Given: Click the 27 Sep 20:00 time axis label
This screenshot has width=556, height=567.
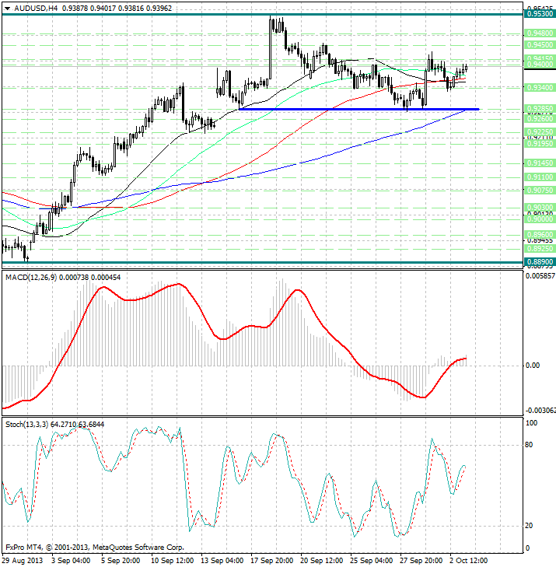Looking at the screenshot, I should [x=421, y=561].
